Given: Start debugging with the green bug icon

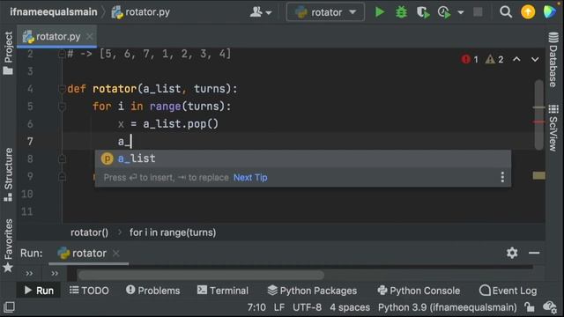Looking at the screenshot, I should click(x=401, y=12).
